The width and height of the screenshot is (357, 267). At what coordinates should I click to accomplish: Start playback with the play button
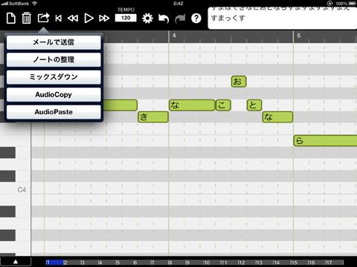click(89, 19)
